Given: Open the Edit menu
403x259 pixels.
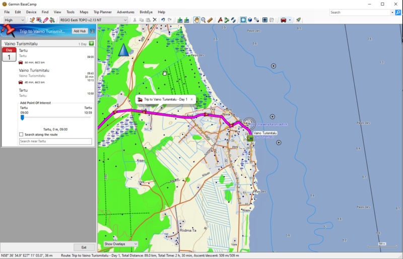Looking at the screenshot, I should (x=18, y=12).
